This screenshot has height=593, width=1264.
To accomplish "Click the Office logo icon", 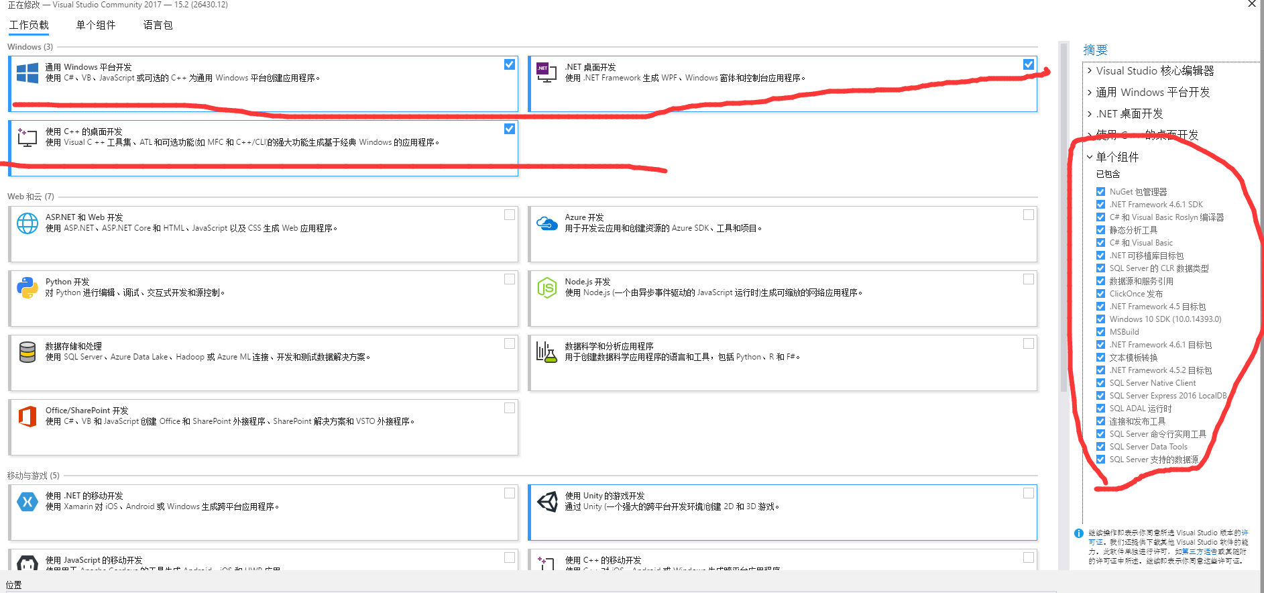I will (x=27, y=417).
